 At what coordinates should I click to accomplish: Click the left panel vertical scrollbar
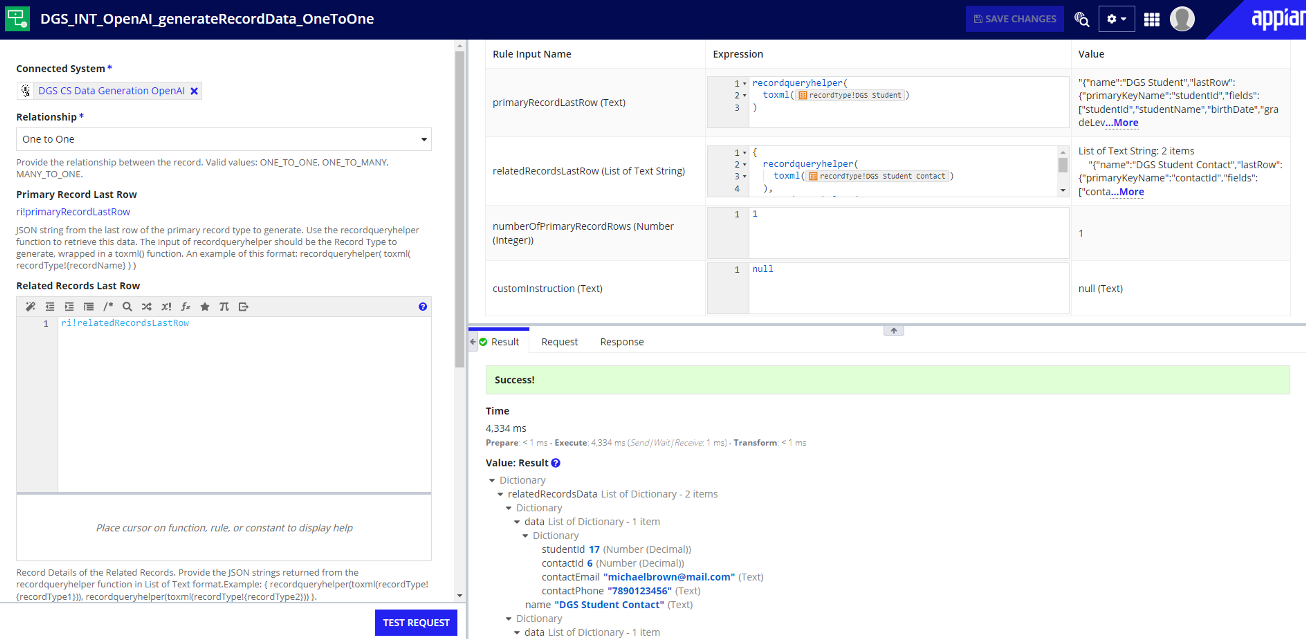click(x=459, y=209)
